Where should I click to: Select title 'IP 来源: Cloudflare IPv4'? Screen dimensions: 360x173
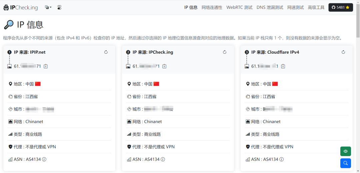tap(275, 52)
